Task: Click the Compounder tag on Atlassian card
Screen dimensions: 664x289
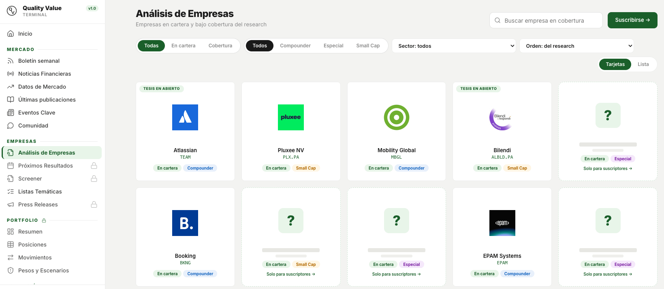Action: click(x=200, y=168)
